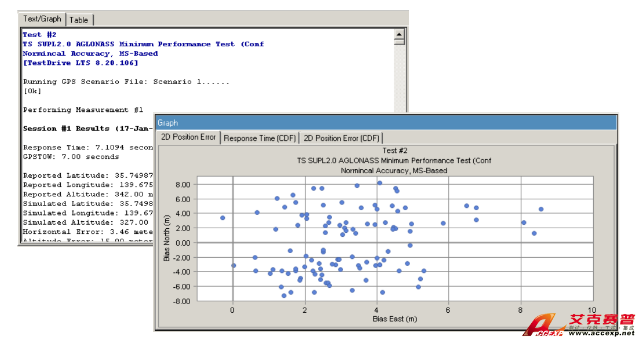Viewport: 639px width, 340px height.
Task: Select the 2D Position Error tab
Action: pos(187,137)
